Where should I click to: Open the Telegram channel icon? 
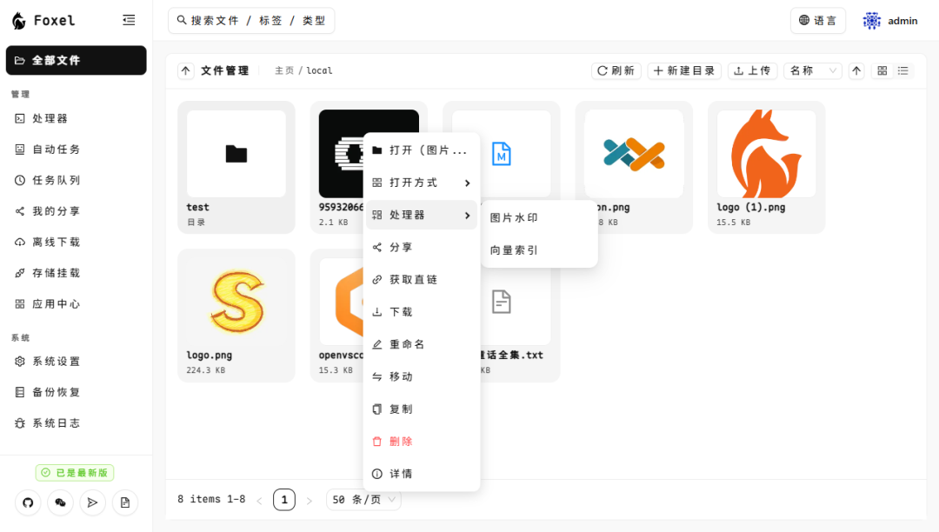92,502
